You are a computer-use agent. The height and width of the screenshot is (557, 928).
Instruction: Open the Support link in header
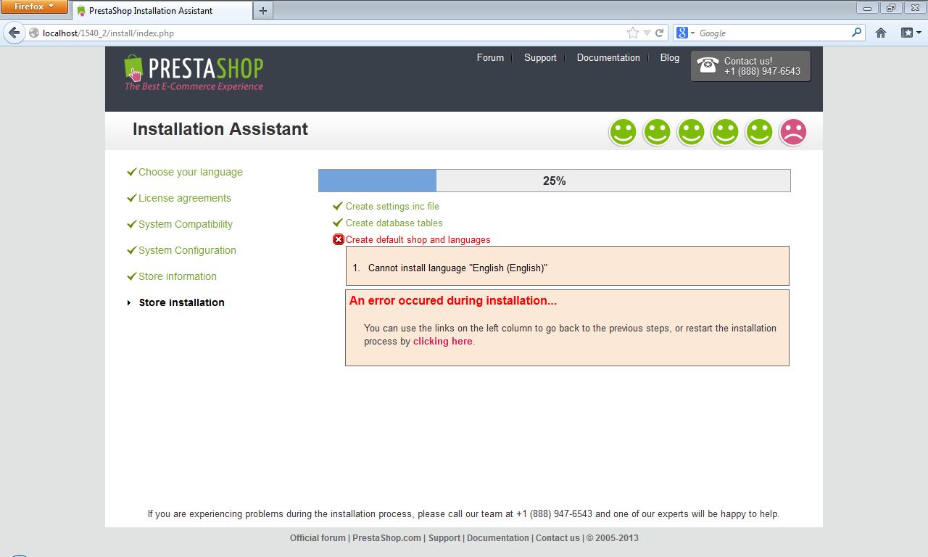click(540, 57)
